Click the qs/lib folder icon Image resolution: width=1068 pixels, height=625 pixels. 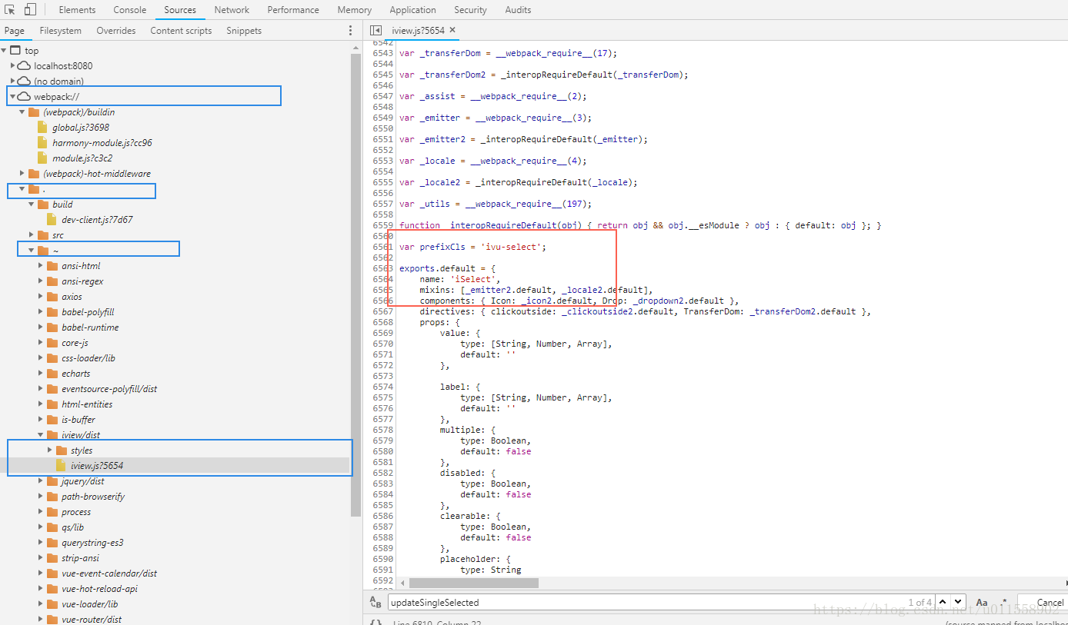[52, 527]
